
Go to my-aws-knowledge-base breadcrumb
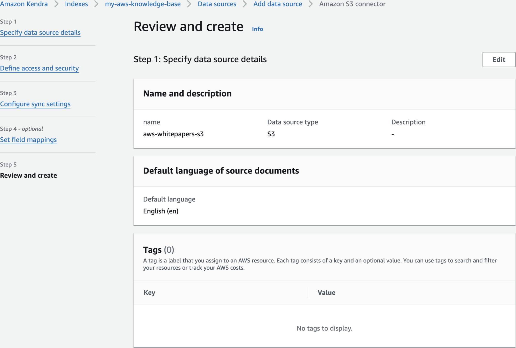click(143, 4)
